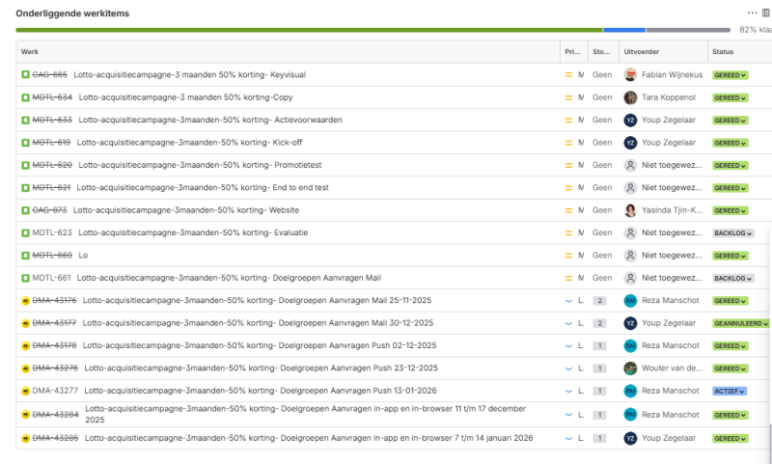
Task: Click Tara Koppenol's profile picture
Action: tap(630, 97)
